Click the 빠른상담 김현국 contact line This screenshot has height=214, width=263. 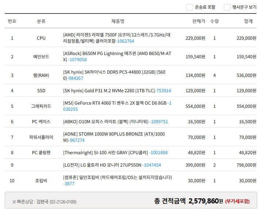(44, 202)
